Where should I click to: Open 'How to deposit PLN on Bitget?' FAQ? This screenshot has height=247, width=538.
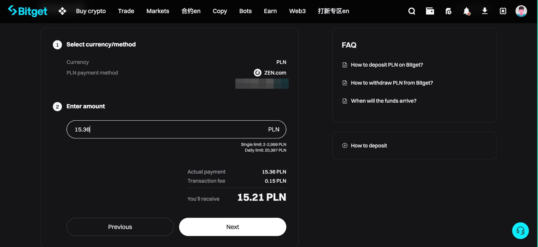pyautogui.click(x=387, y=65)
